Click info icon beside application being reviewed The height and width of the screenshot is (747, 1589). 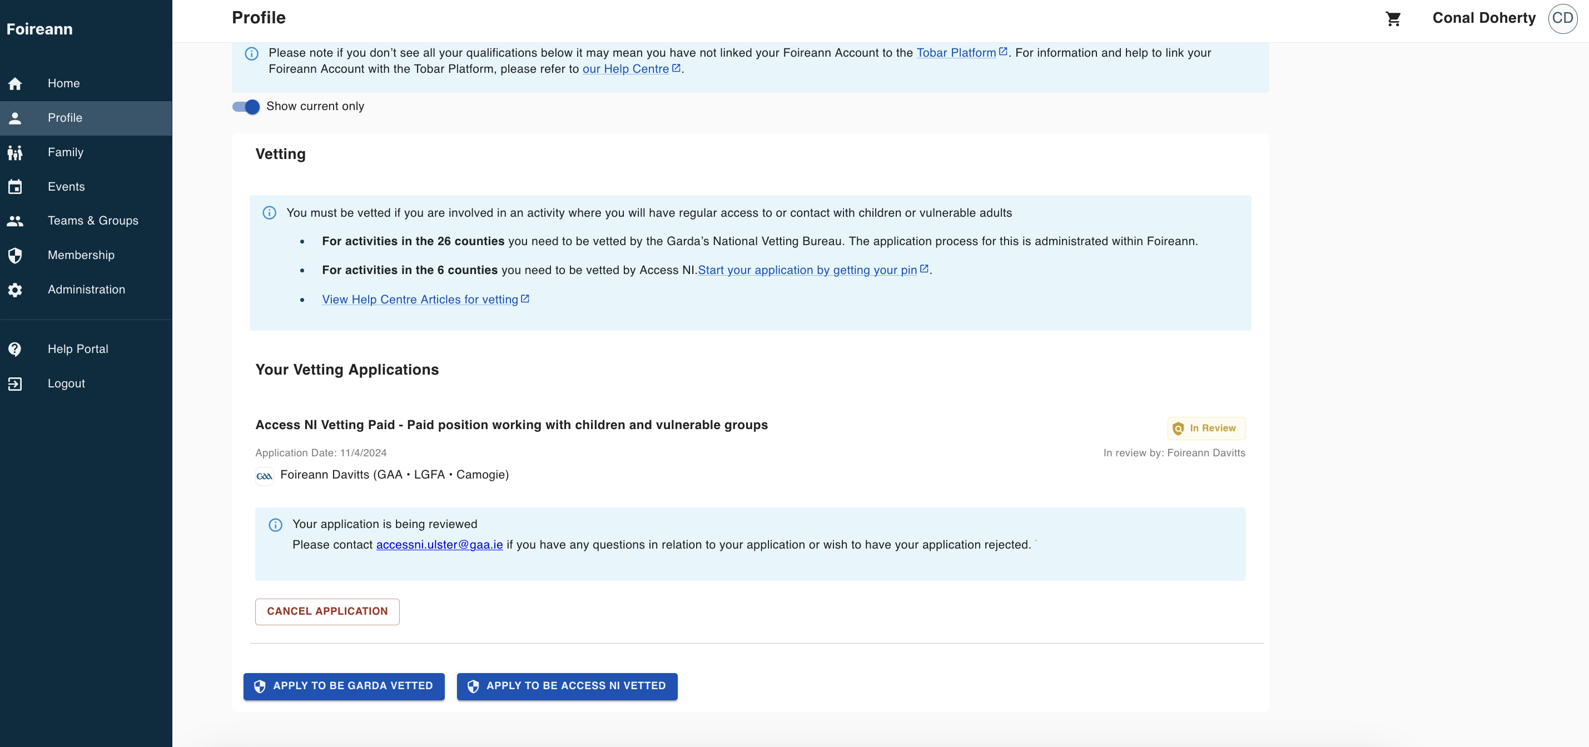[276, 525]
